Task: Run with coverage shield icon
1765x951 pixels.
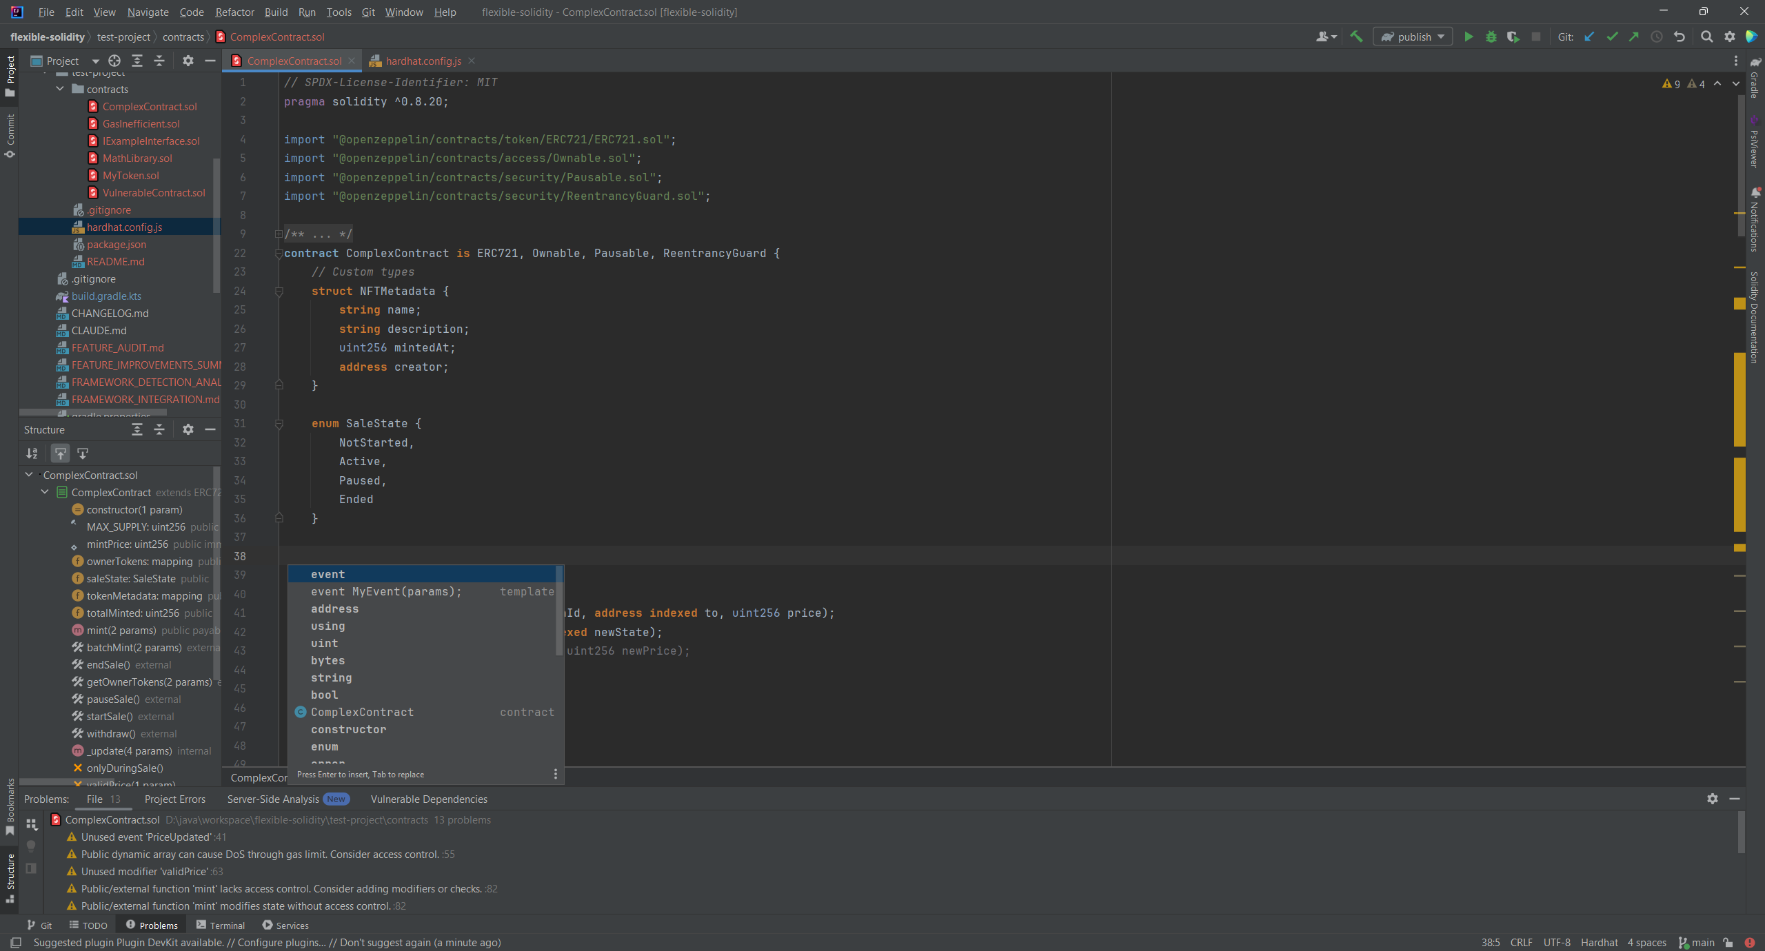Action: (1513, 37)
